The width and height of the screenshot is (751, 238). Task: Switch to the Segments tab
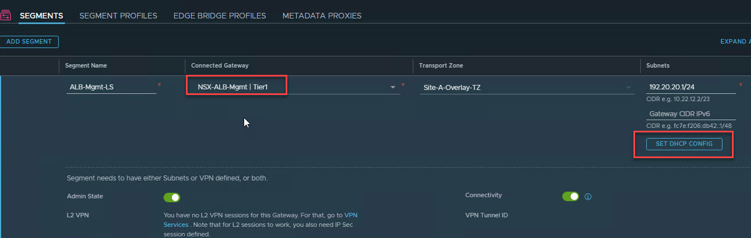pyautogui.click(x=41, y=16)
